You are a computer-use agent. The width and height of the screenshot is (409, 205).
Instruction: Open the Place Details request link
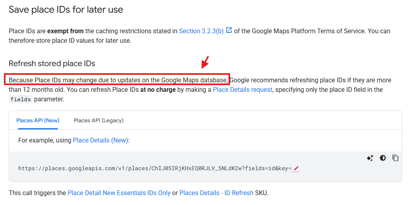242,90
